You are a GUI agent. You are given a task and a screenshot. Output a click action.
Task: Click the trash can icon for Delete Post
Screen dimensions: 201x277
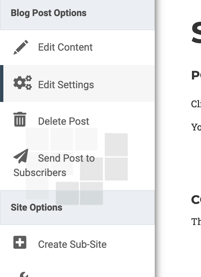20,119
